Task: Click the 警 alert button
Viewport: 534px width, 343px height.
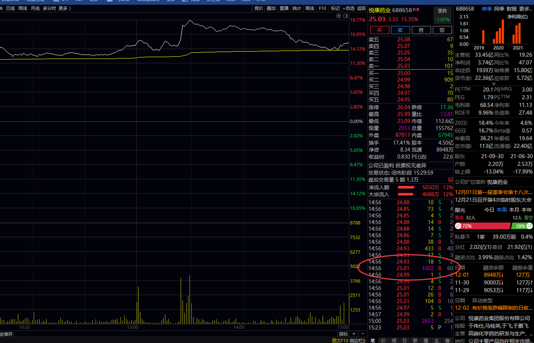Action: tap(442, 30)
